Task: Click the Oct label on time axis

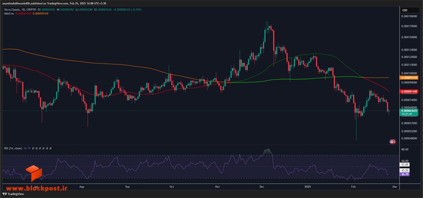Action: [x=171, y=186]
